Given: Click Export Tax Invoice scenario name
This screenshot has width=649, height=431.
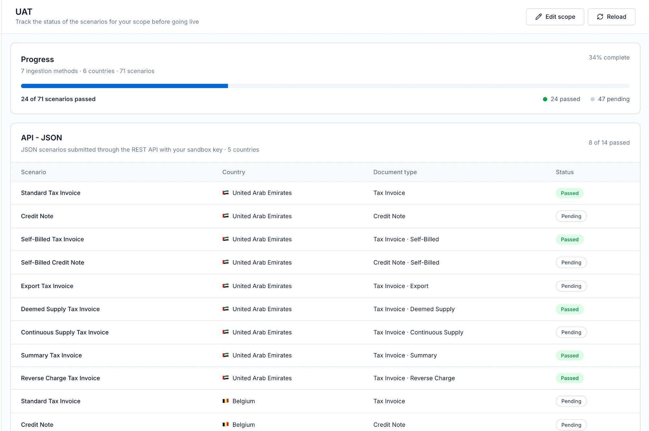Looking at the screenshot, I should point(47,286).
